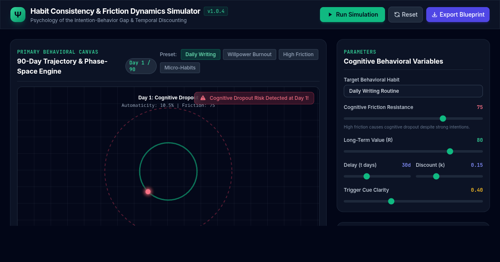Select the Daily Writing preset

200,54
